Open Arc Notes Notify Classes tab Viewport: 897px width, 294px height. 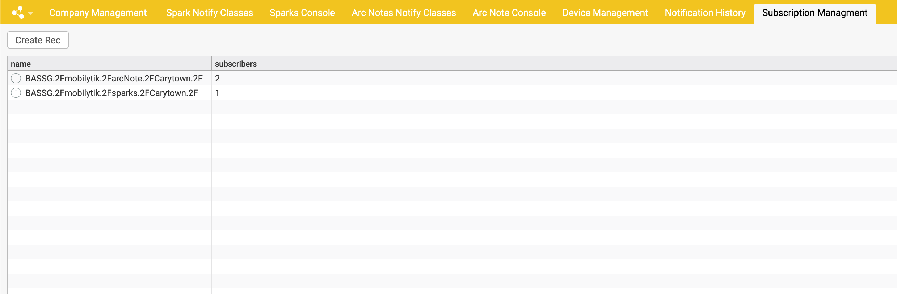click(404, 13)
